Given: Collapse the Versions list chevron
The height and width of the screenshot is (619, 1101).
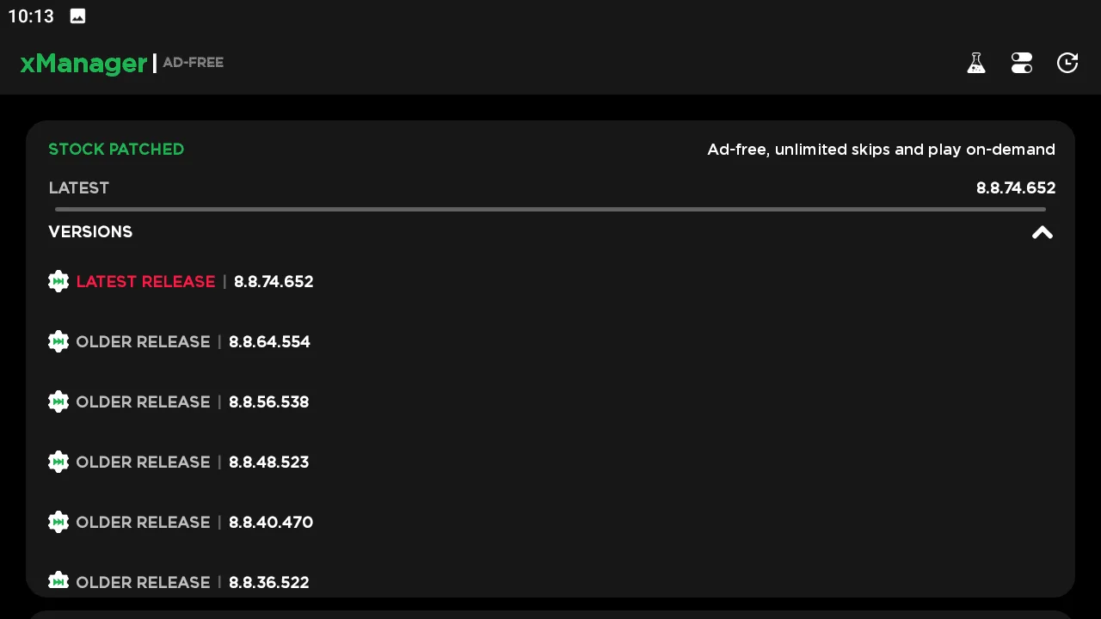Looking at the screenshot, I should 1043,232.
